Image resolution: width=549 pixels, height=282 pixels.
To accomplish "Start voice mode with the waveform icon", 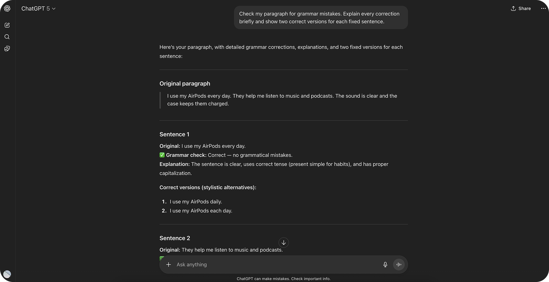I will 399,265.
